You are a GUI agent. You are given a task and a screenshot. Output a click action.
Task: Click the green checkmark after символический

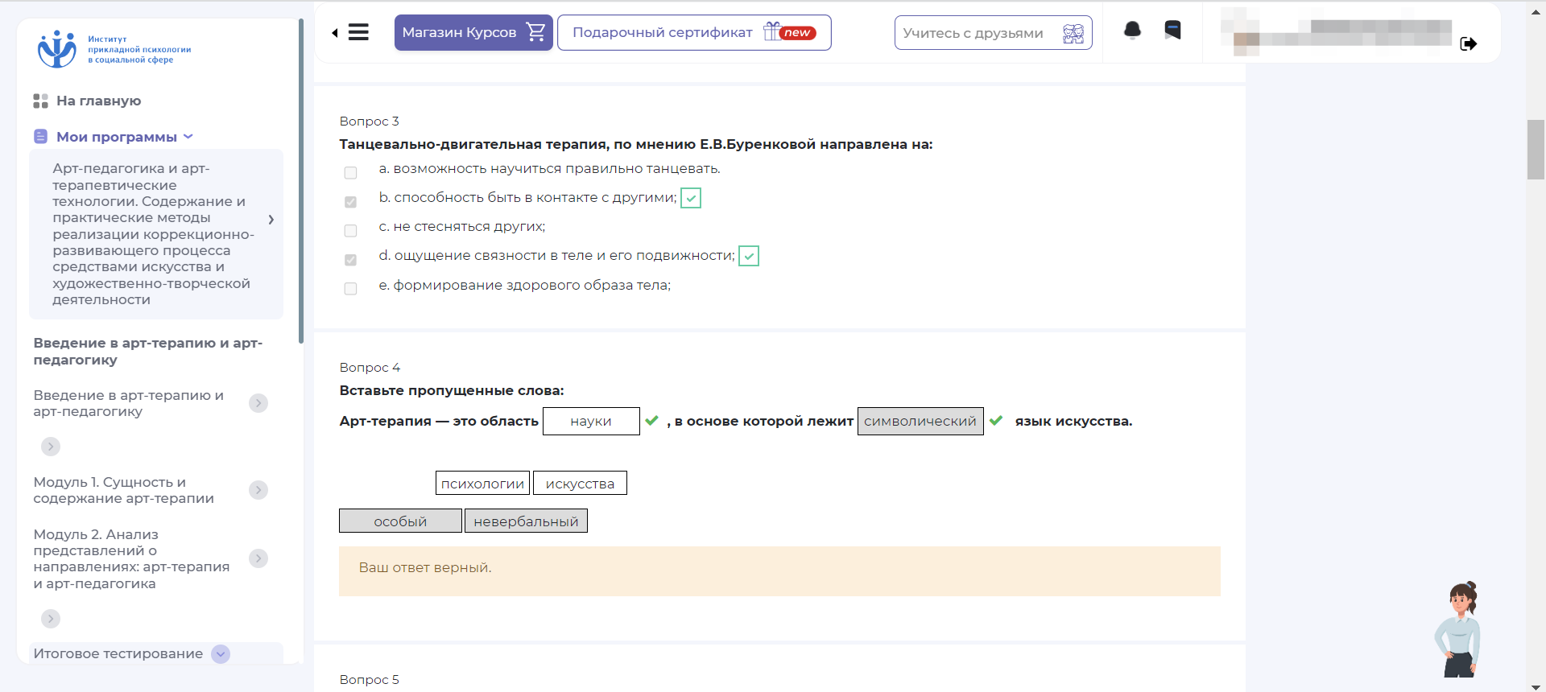[x=996, y=420]
